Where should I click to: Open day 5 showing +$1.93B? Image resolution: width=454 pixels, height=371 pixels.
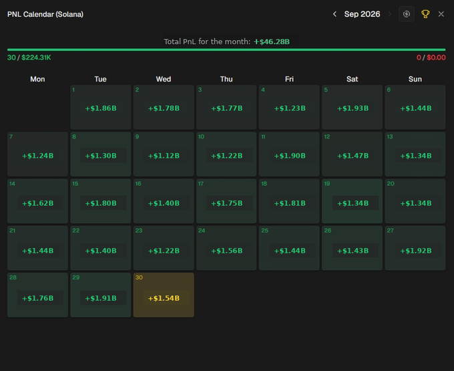point(352,107)
